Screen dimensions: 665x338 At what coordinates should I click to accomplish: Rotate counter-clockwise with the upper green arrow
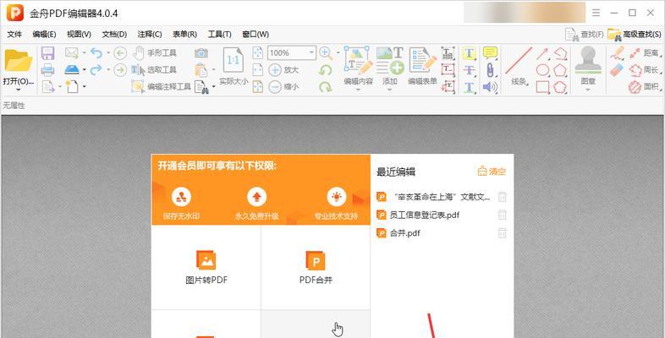coord(325,70)
